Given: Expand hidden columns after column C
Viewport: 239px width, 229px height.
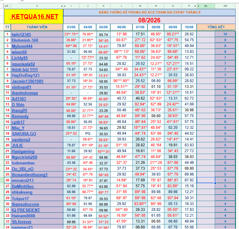Looking at the screenshot, I should pos(61,6).
